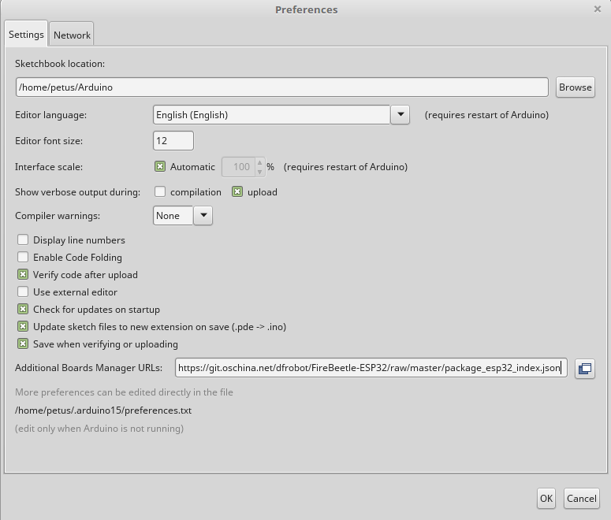611x520 pixels.
Task: Toggle Automatic interface scale checkbox
Action: coord(160,167)
